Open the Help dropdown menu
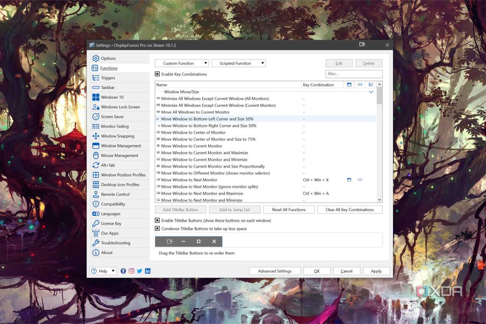486x324 pixels. click(x=103, y=271)
